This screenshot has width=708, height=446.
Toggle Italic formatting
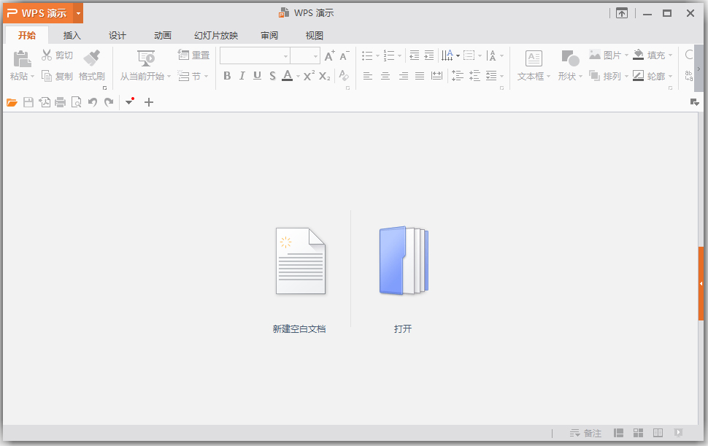pos(242,76)
